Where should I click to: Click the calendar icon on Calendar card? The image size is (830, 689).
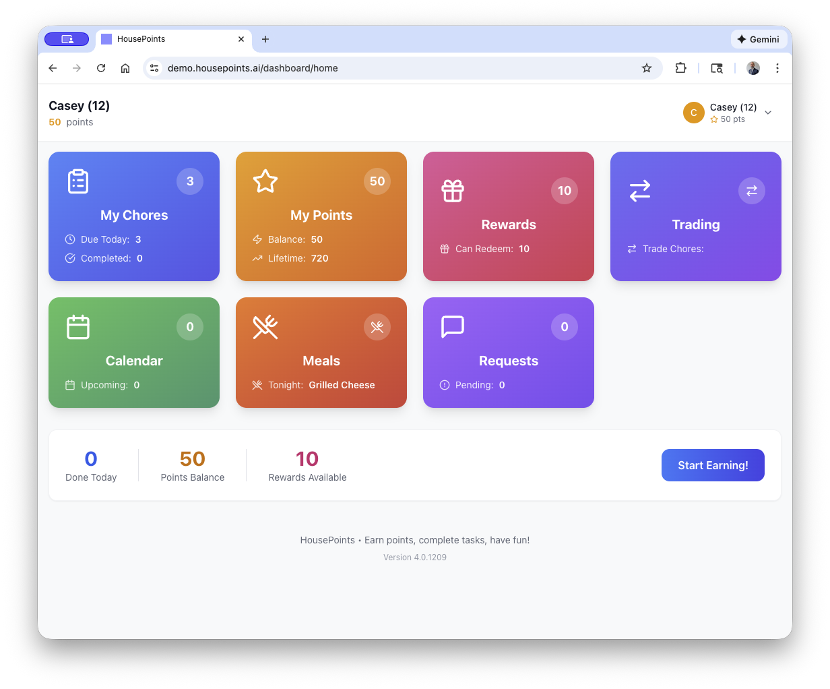click(x=78, y=327)
